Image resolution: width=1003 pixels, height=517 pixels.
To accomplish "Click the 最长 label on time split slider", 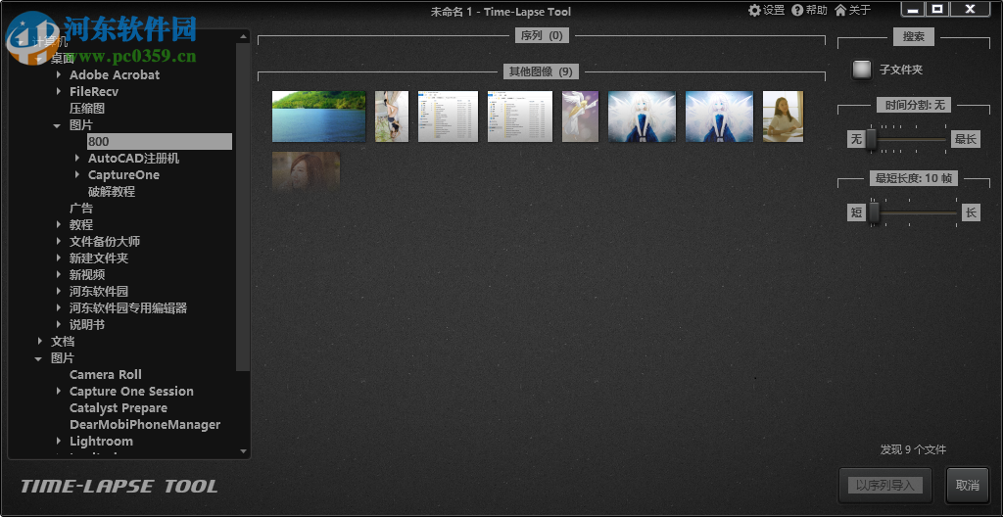I will pyautogui.click(x=965, y=139).
